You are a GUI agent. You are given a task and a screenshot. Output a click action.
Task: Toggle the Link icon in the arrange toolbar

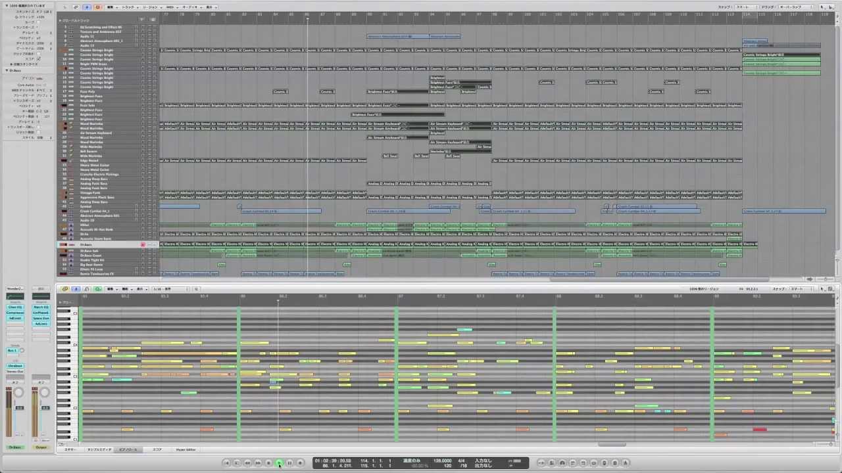point(76,7)
